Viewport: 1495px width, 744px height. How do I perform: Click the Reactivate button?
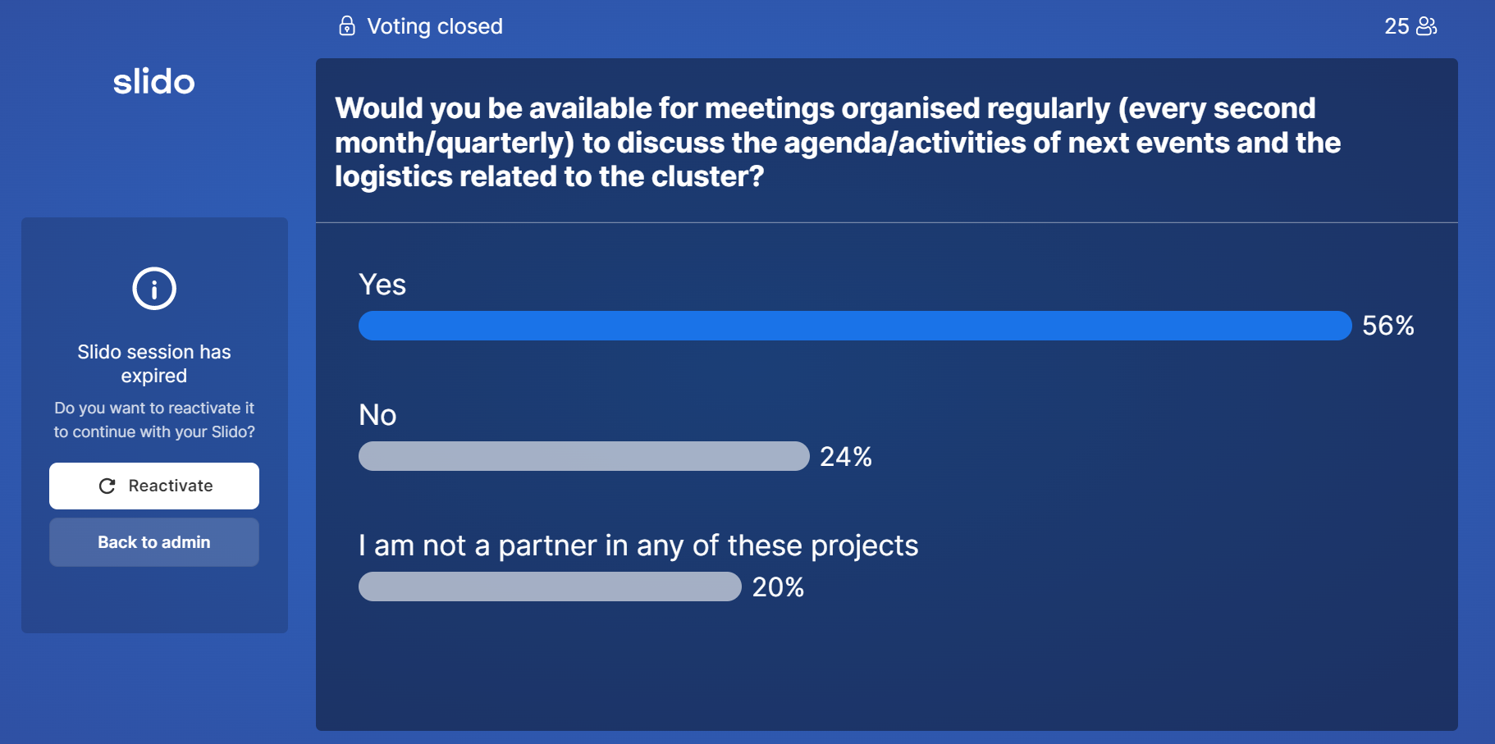[154, 486]
